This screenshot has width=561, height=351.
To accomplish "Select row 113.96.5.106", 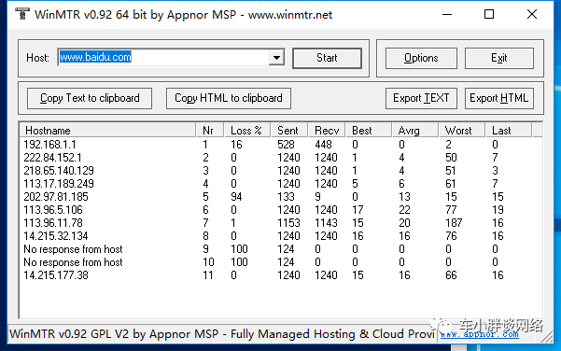I will pos(280,210).
